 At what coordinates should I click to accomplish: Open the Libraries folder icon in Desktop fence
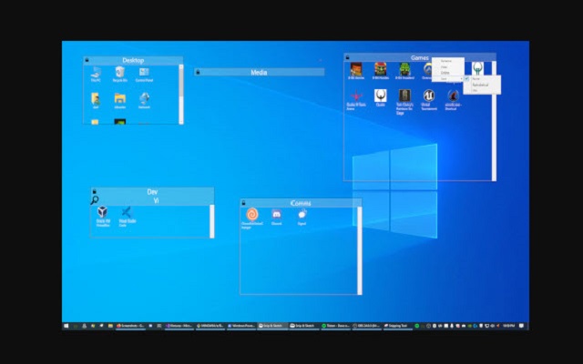119,101
